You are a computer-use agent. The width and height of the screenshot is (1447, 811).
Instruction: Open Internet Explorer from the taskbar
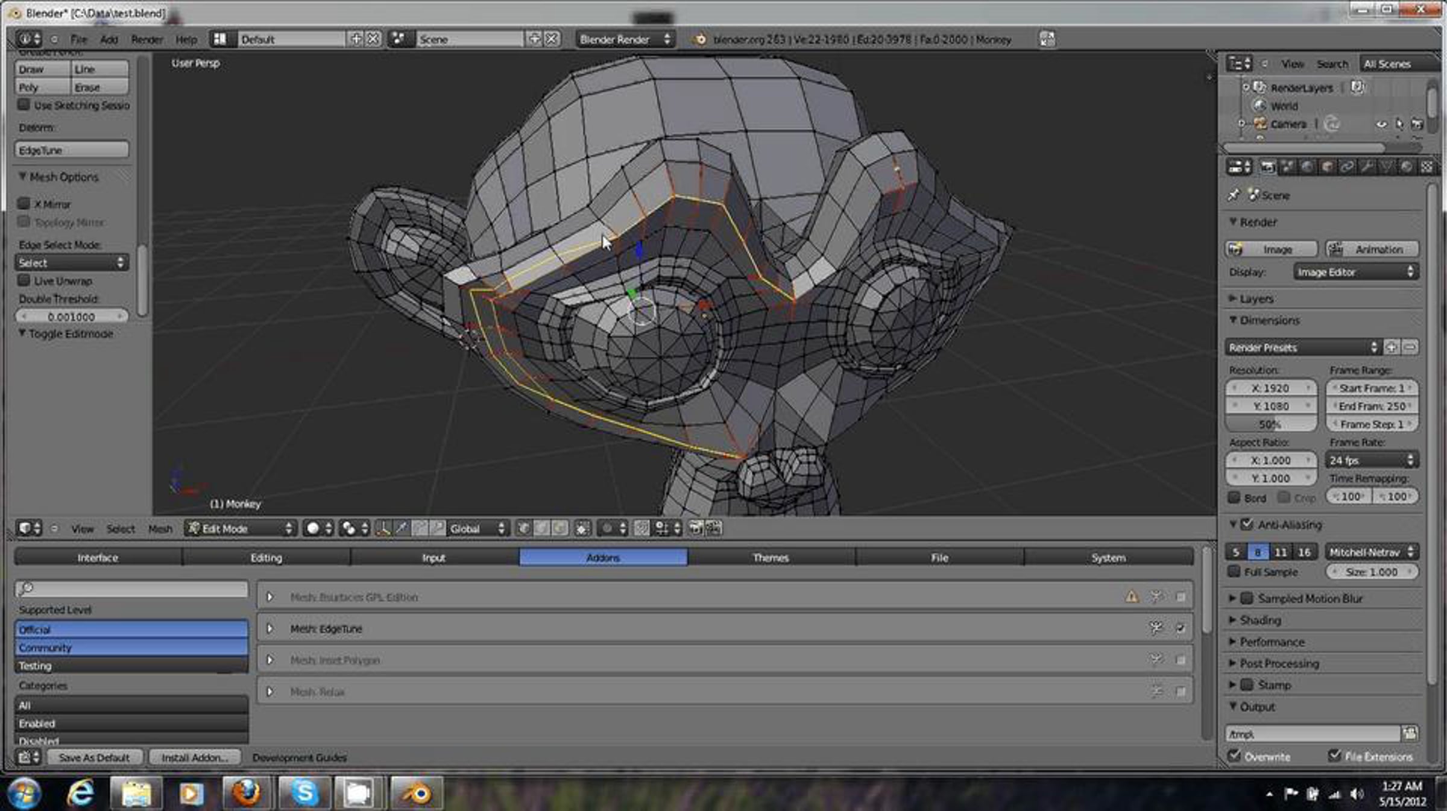[81, 792]
